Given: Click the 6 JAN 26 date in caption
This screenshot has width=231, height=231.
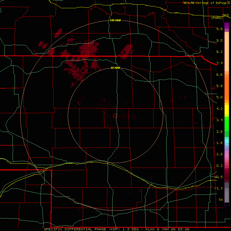Looking at the screenshot, I should pyautogui.click(x=167, y=229).
